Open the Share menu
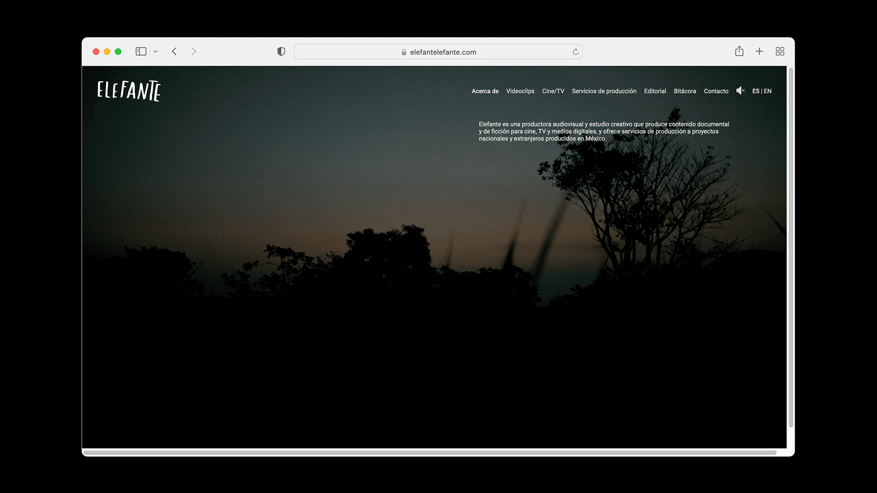 click(x=740, y=51)
